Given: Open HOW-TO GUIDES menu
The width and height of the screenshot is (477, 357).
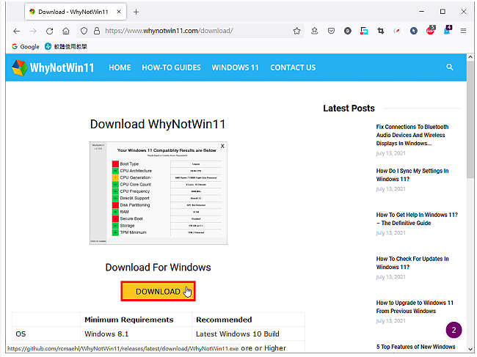Looking at the screenshot, I should tap(171, 67).
